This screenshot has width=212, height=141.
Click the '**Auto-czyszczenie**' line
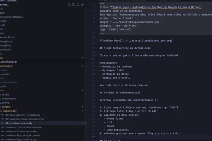click(x=140, y=134)
